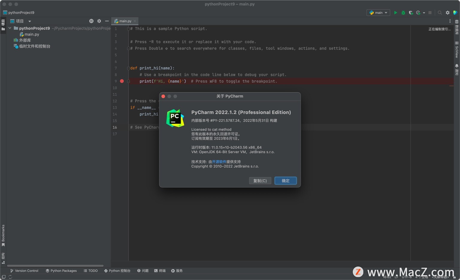Run the main configuration with green play icon

point(396,13)
